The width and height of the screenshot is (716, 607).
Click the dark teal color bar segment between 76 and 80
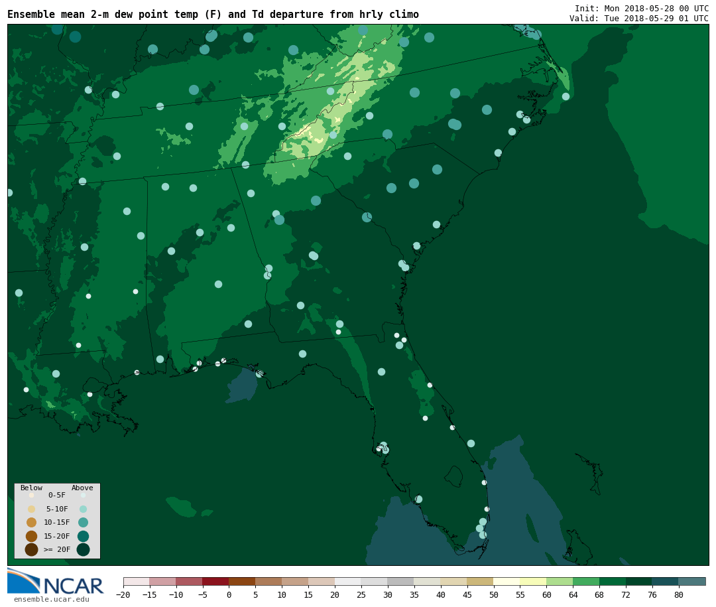(666, 581)
